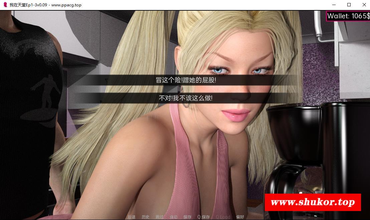Open 历史 log in the quick menu
The image size is (370, 220).
145,217
